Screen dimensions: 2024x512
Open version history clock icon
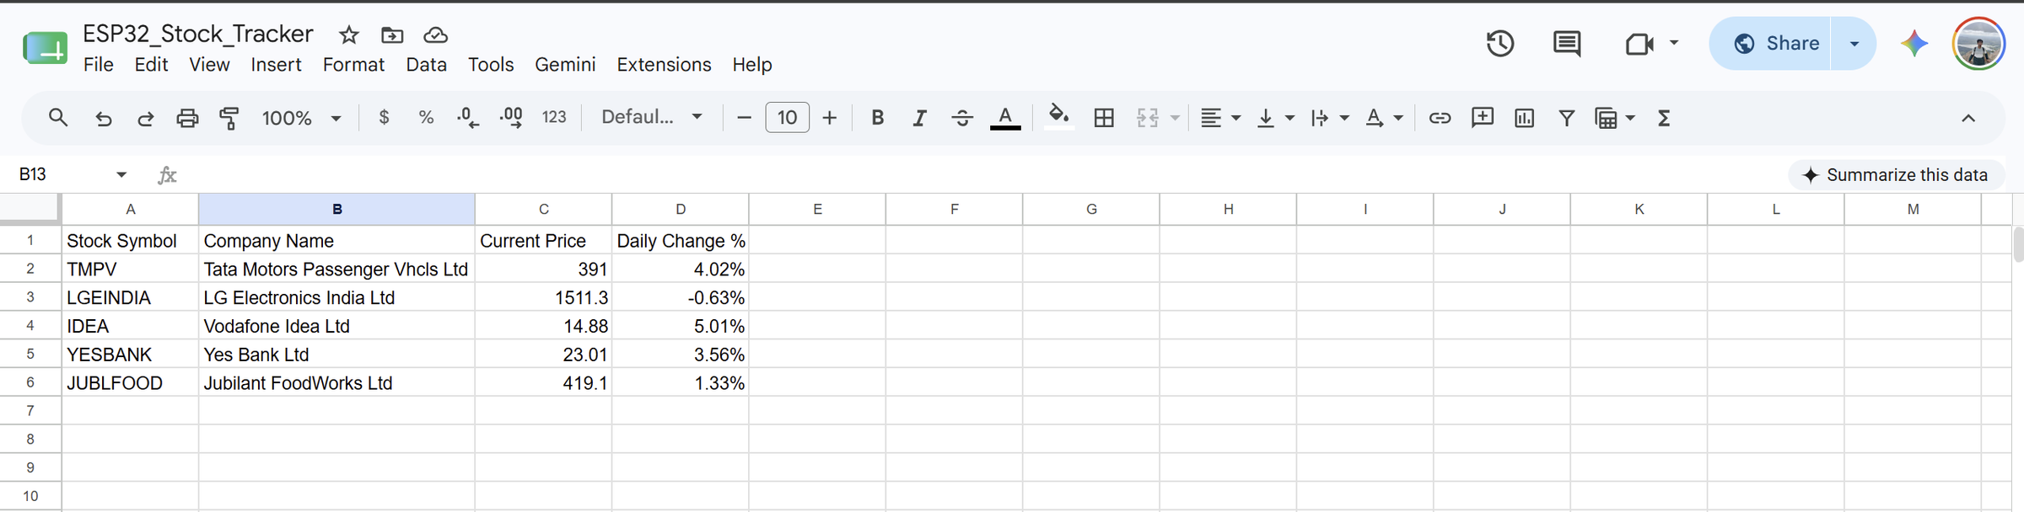pyautogui.click(x=1500, y=44)
